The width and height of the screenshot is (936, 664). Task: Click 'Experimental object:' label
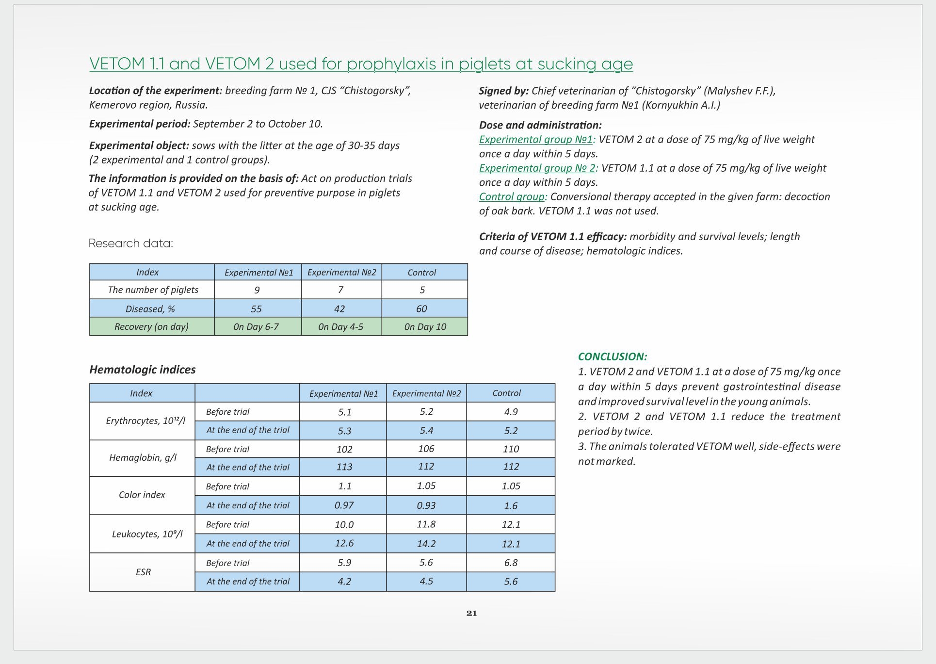point(139,146)
